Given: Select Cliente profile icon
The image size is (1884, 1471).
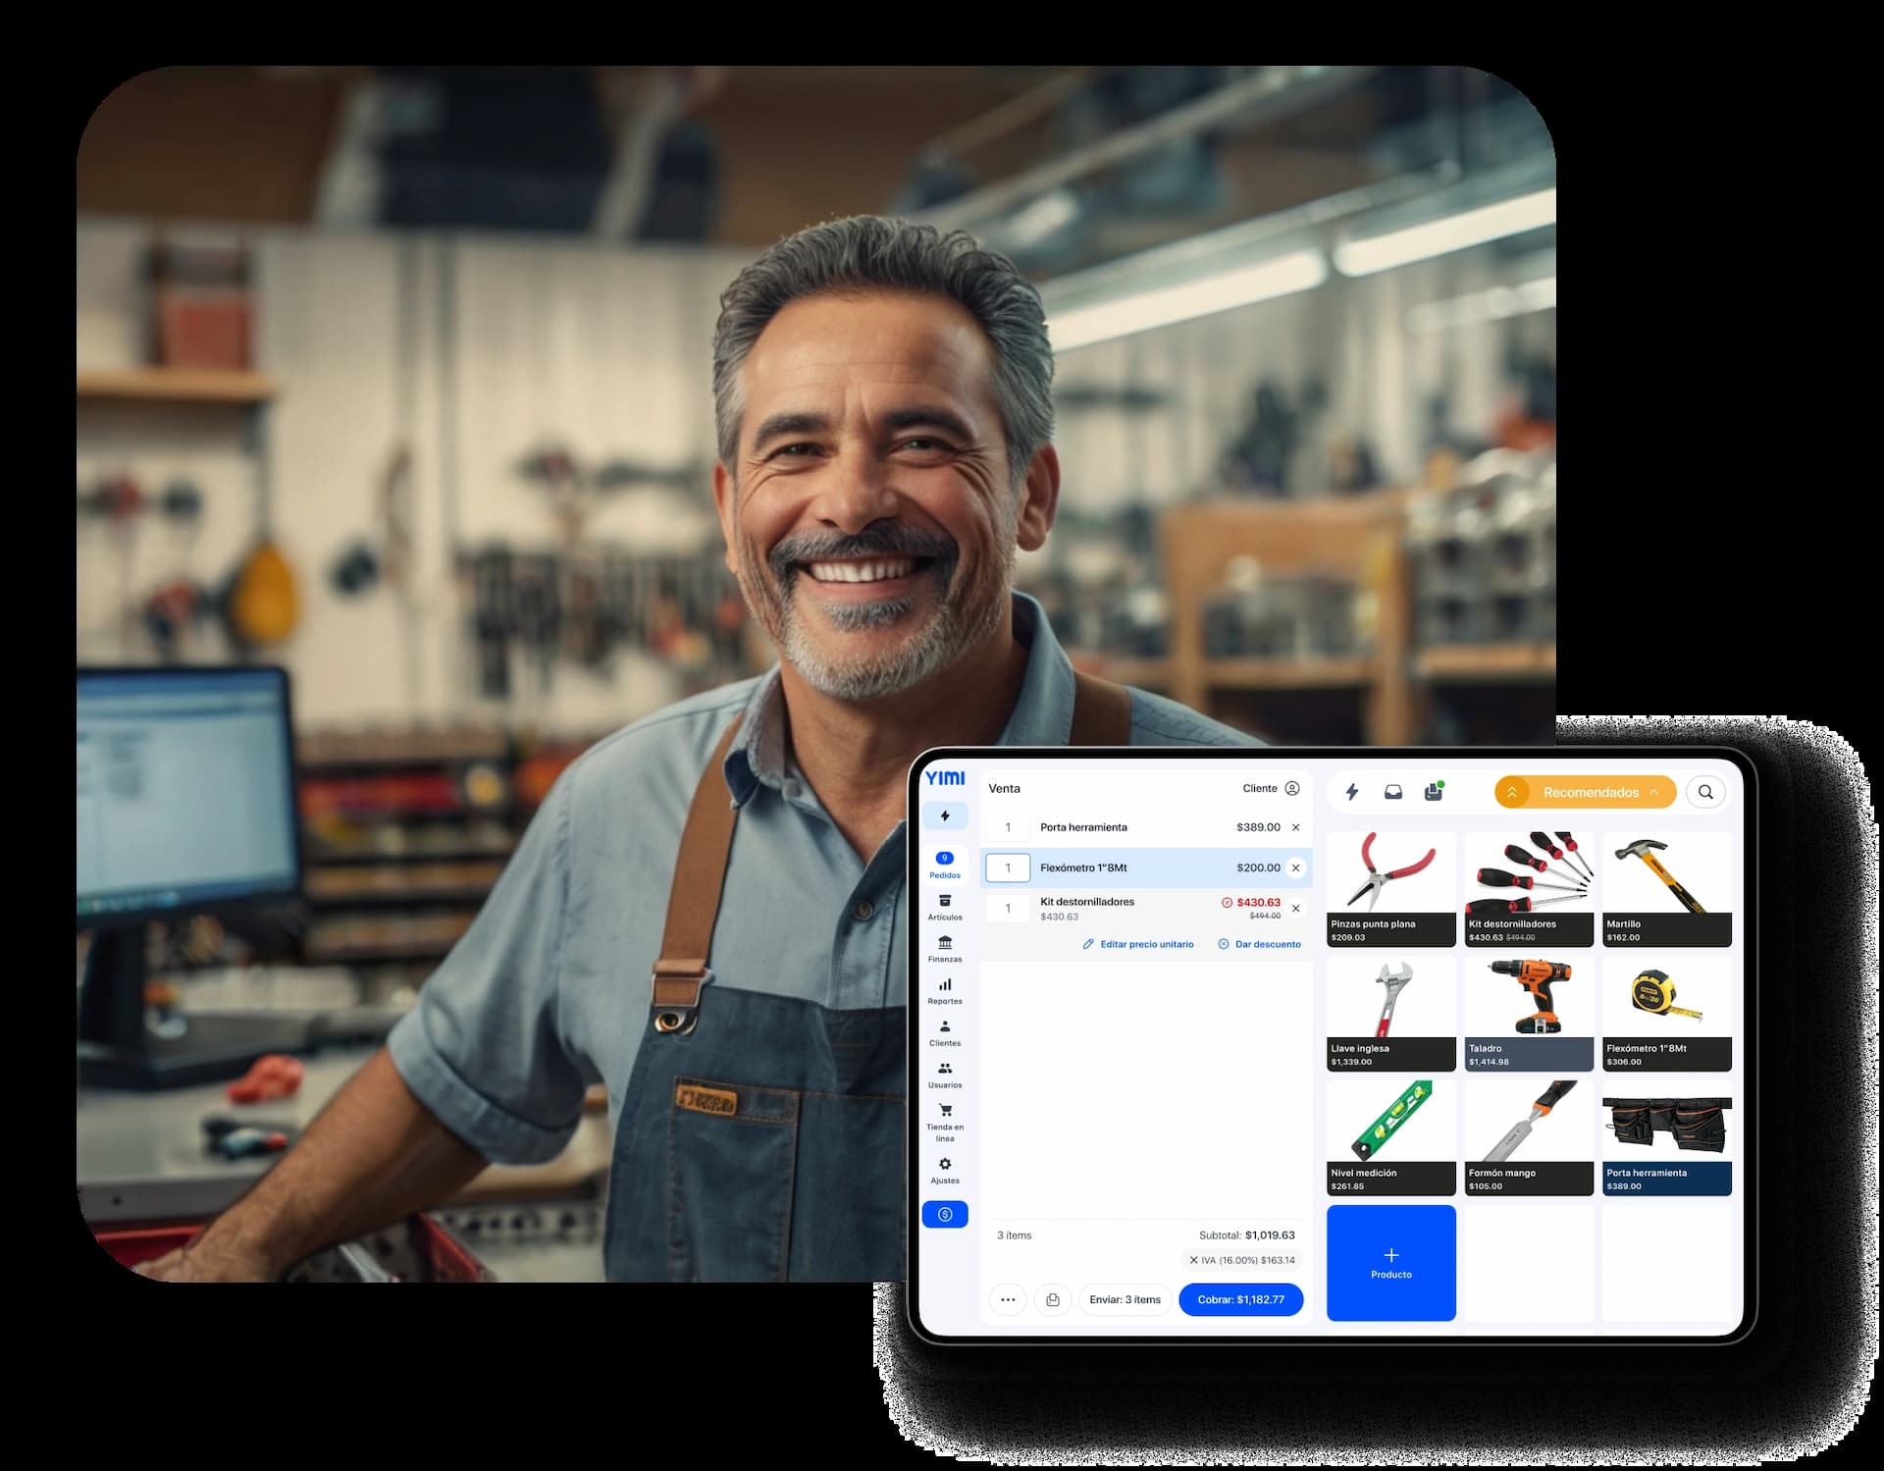Looking at the screenshot, I should pyautogui.click(x=1292, y=788).
